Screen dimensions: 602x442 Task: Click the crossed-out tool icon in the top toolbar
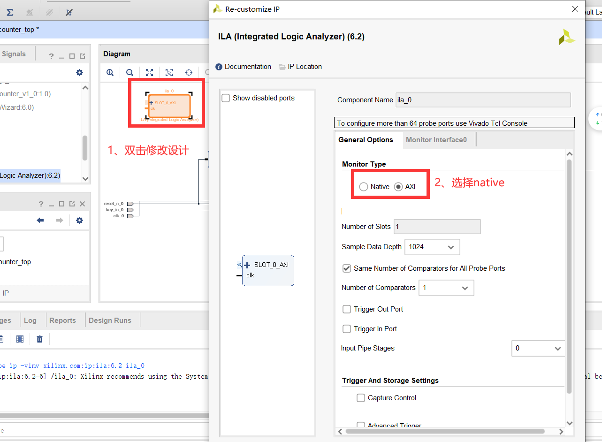(x=69, y=12)
